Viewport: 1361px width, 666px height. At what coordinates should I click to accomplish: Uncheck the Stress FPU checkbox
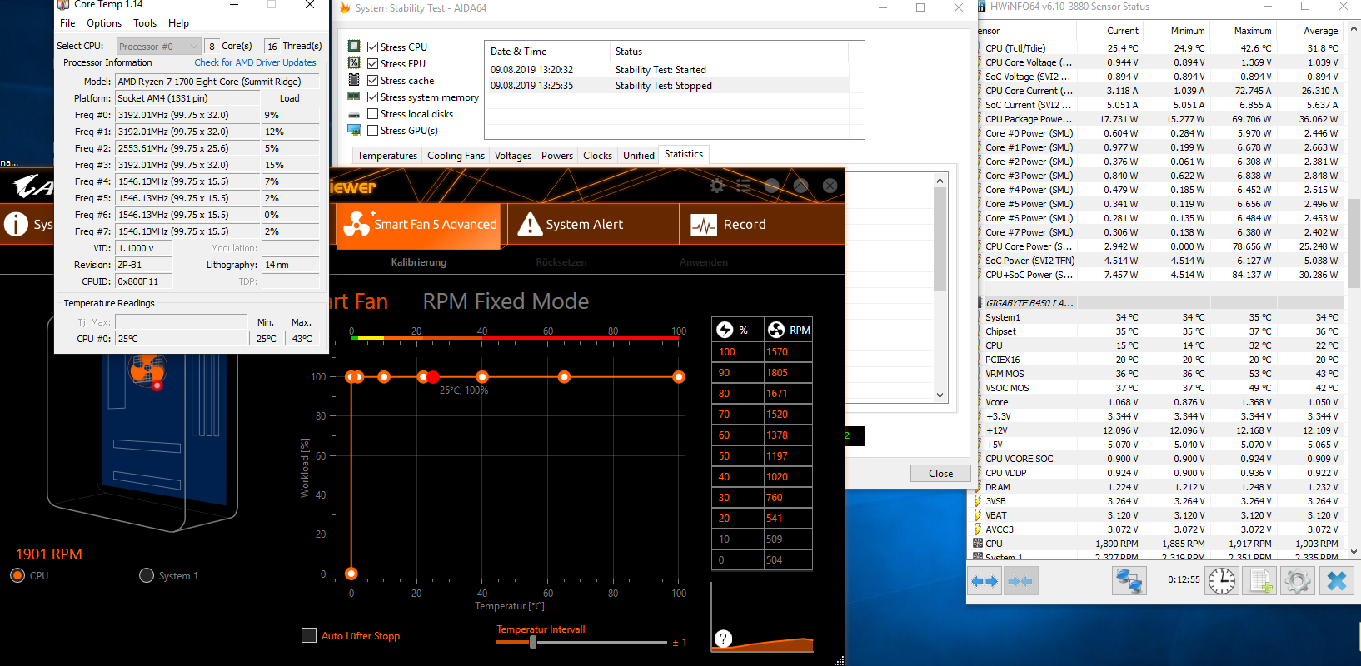(x=373, y=64)
